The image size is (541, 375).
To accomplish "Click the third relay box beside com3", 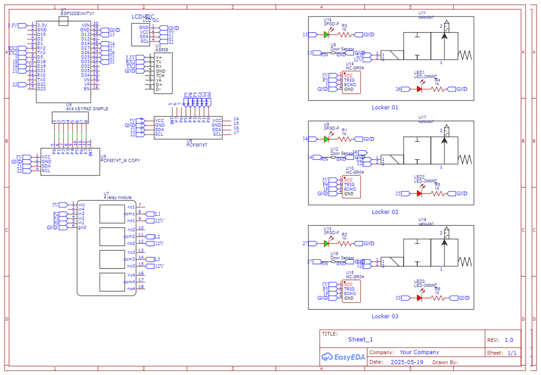I will pos(112,259).
